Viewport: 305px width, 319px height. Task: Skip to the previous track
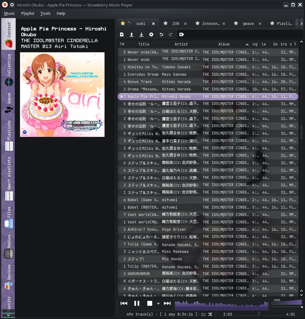click(124, 303)
